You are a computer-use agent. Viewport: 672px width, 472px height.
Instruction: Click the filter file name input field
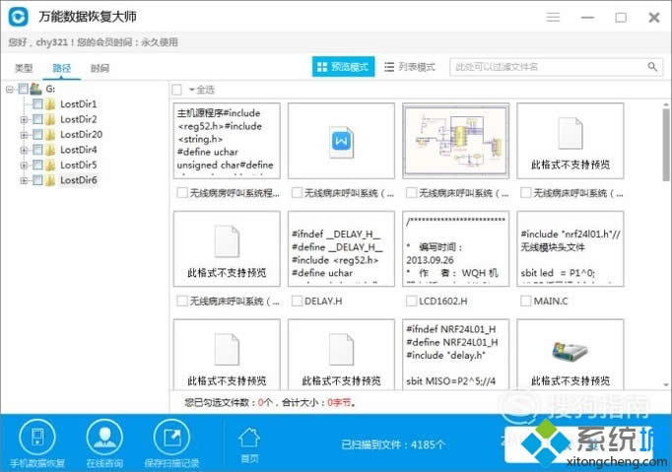(556, 67)
